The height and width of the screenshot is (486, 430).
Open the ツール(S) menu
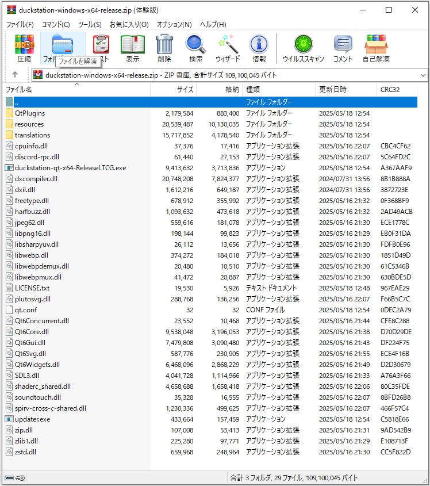tap(90, 25)
